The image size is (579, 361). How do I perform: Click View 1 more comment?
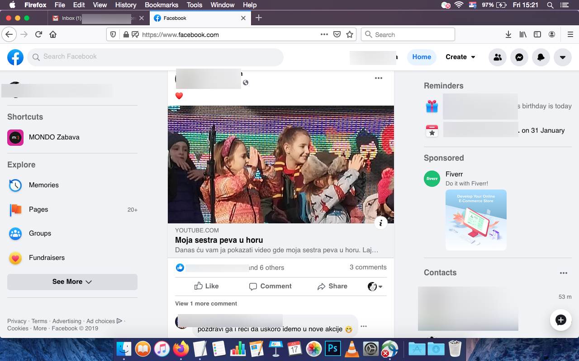(x=206, y=303)
